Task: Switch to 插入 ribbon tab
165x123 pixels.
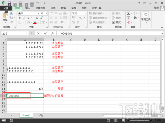Action: point(28,8)
